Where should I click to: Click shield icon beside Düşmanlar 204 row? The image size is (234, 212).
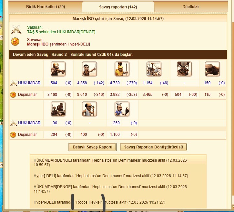coord(13,135)
